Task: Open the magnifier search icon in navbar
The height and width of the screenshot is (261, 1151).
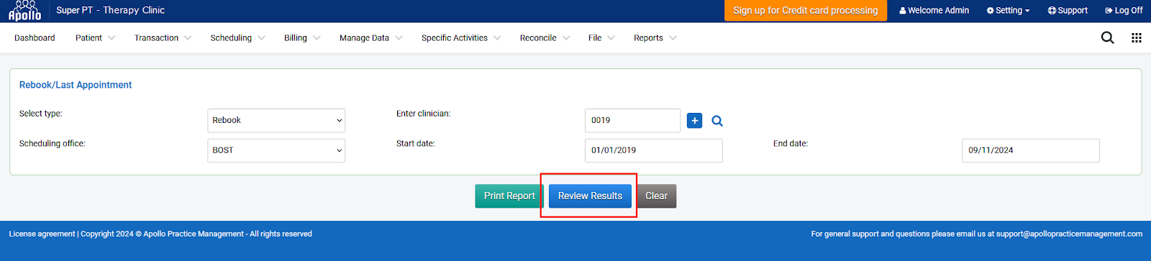Action: click(x=1107, y=38)
